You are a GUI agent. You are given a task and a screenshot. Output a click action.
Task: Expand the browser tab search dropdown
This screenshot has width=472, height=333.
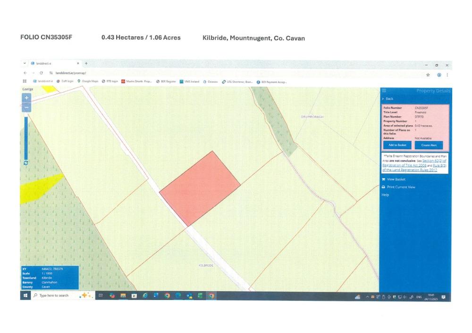pyautogui.click(x=25, y=63)
